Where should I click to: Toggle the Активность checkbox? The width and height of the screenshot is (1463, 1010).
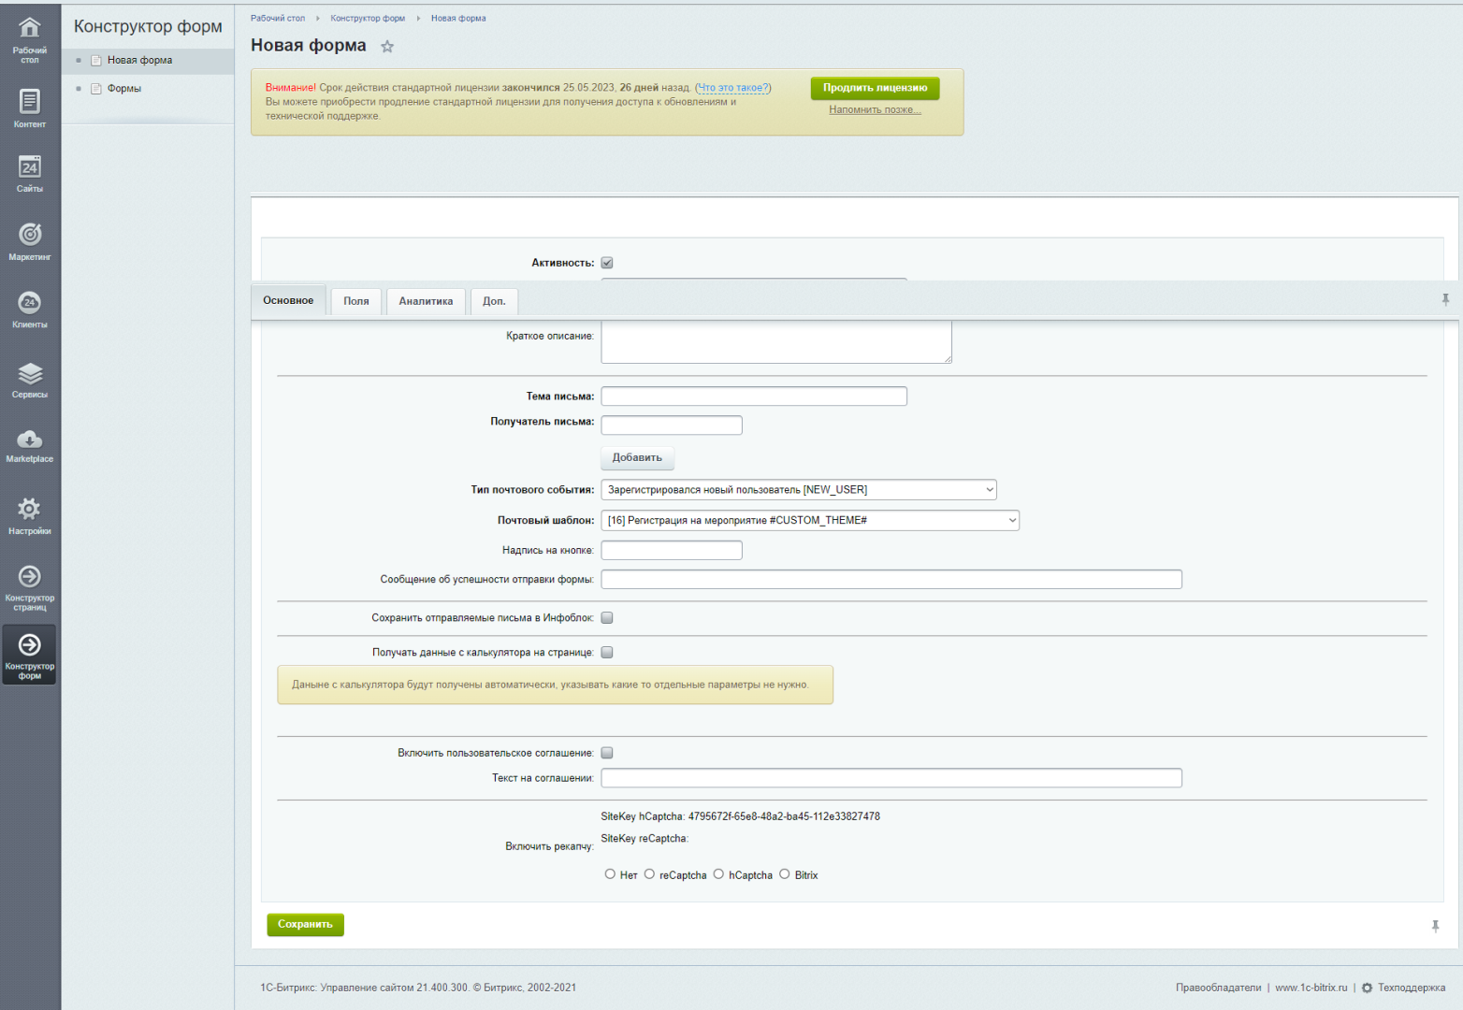pos(607,263)
